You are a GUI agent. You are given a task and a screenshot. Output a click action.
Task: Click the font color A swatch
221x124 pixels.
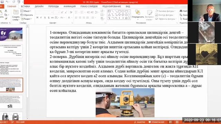tap(69, 18)
